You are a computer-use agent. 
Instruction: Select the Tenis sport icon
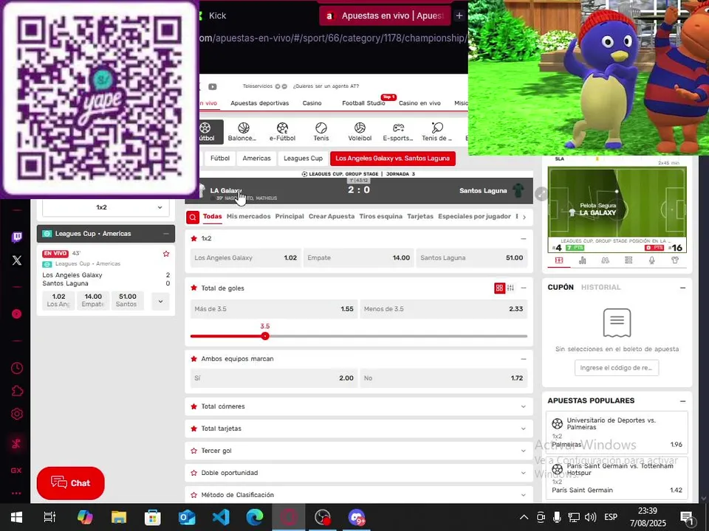coord(321,132)
